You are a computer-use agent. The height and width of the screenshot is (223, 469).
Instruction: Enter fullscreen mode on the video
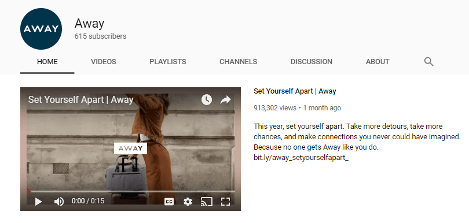point(225,202)
